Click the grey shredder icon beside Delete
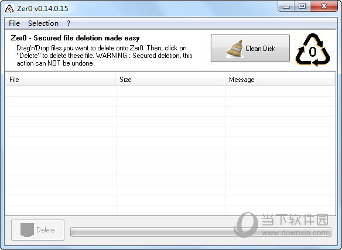Viewport: 342px width, 250px height. click(x=27, y=230)
